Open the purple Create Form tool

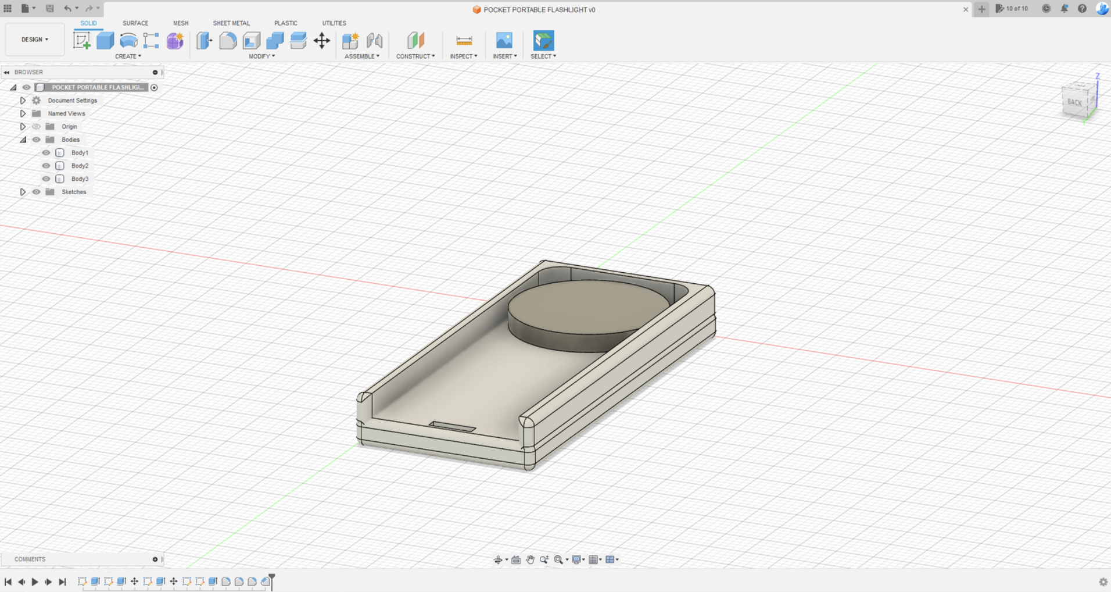175,41
